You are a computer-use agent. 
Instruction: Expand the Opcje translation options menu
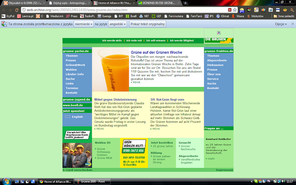click(x=281, y=24)
